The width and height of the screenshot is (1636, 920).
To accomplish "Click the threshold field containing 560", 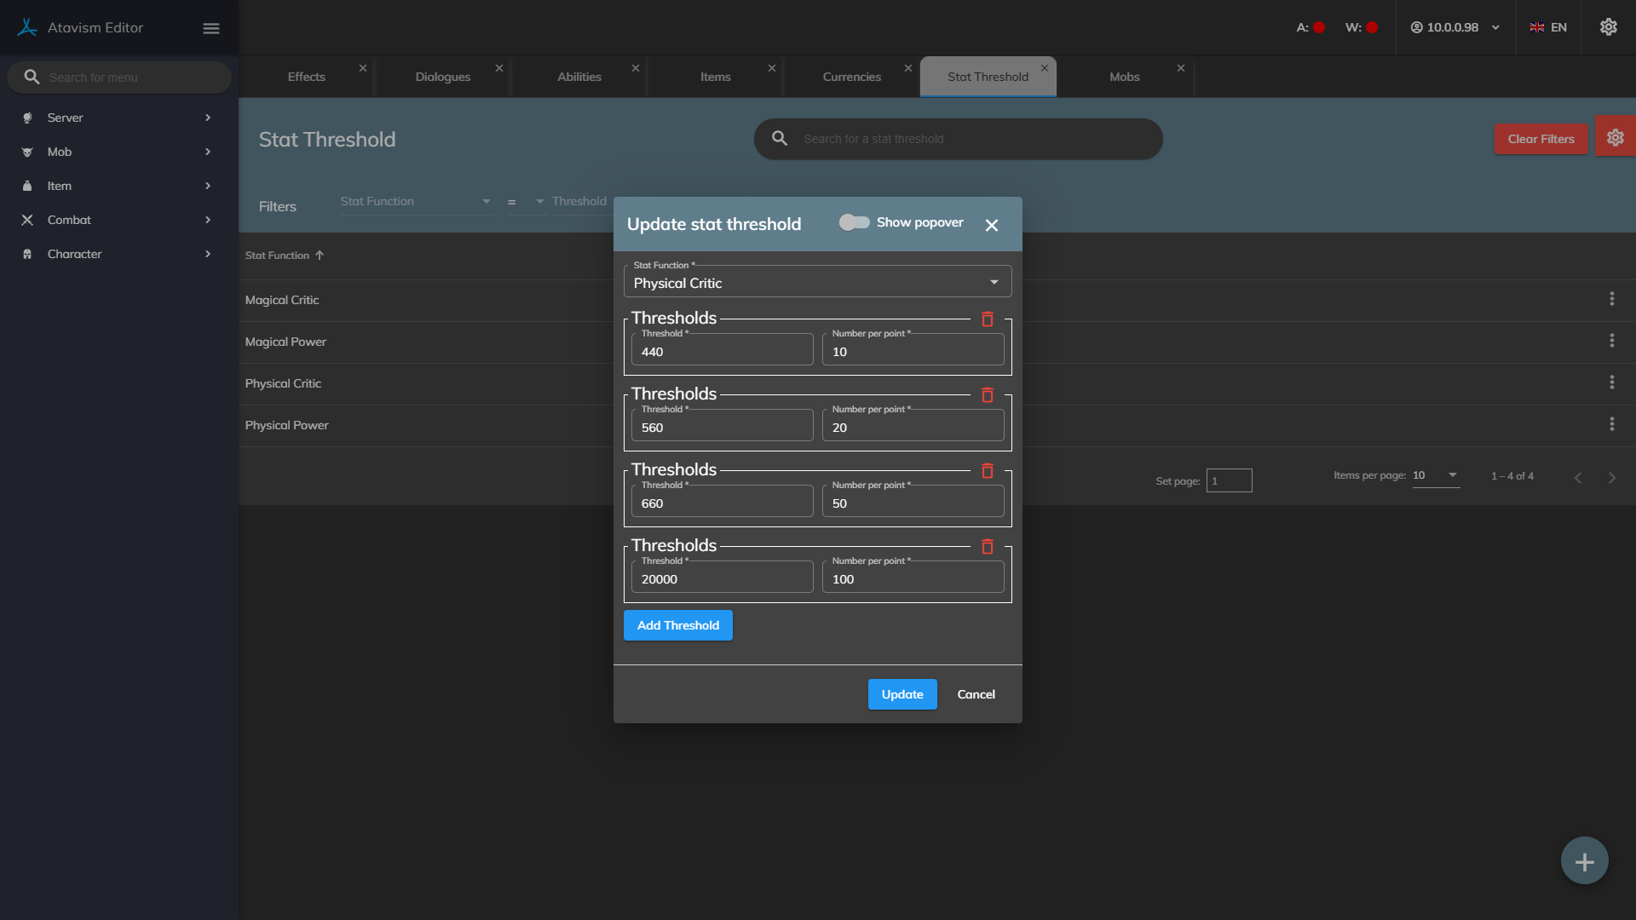I will (722, 428).
